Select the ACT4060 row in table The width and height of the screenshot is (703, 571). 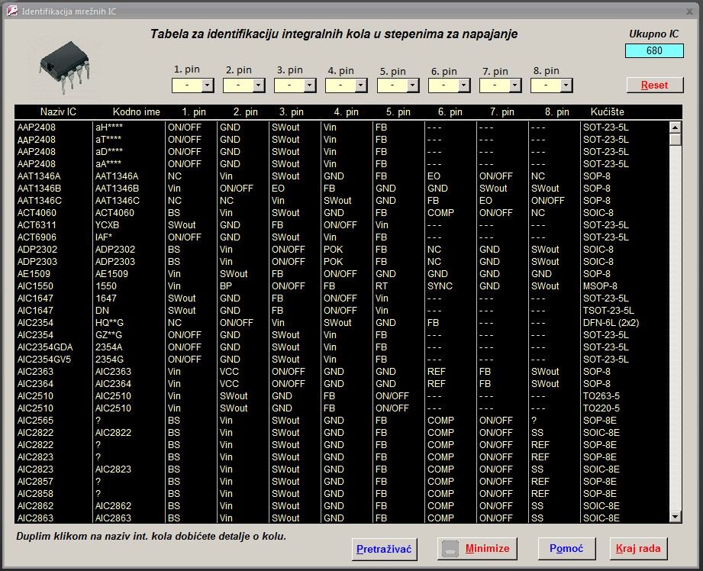(x=37, y=213)
